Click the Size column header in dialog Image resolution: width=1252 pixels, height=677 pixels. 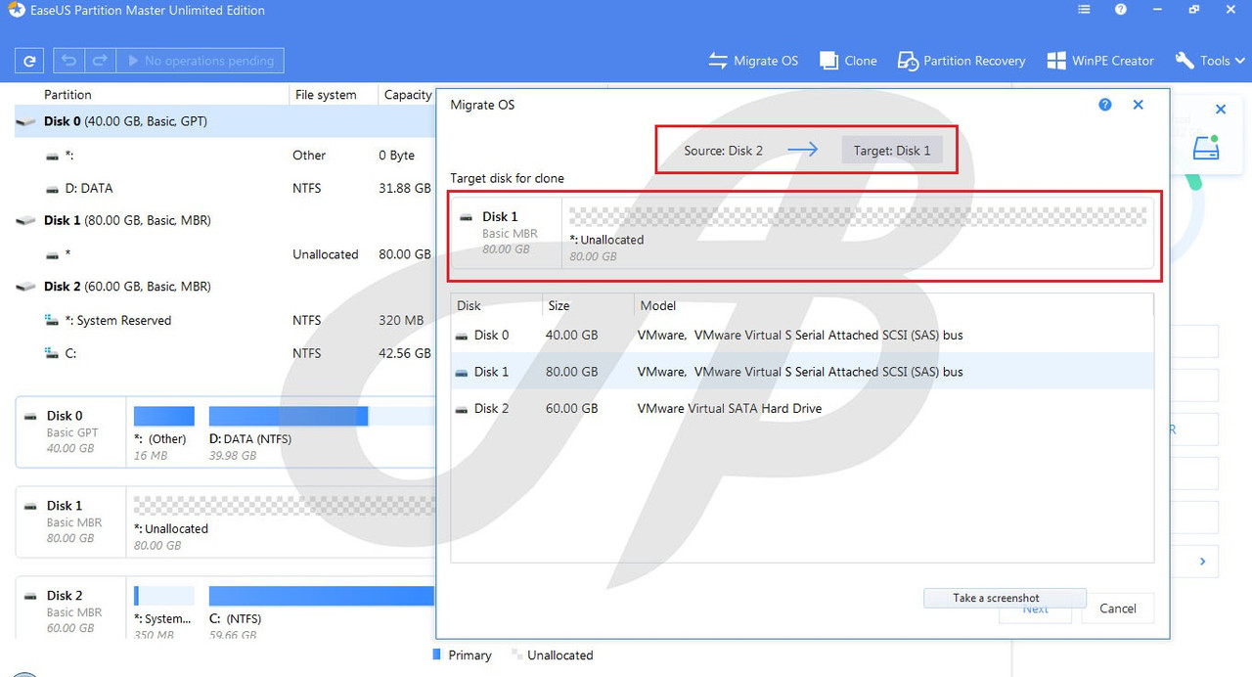[588, 305]
